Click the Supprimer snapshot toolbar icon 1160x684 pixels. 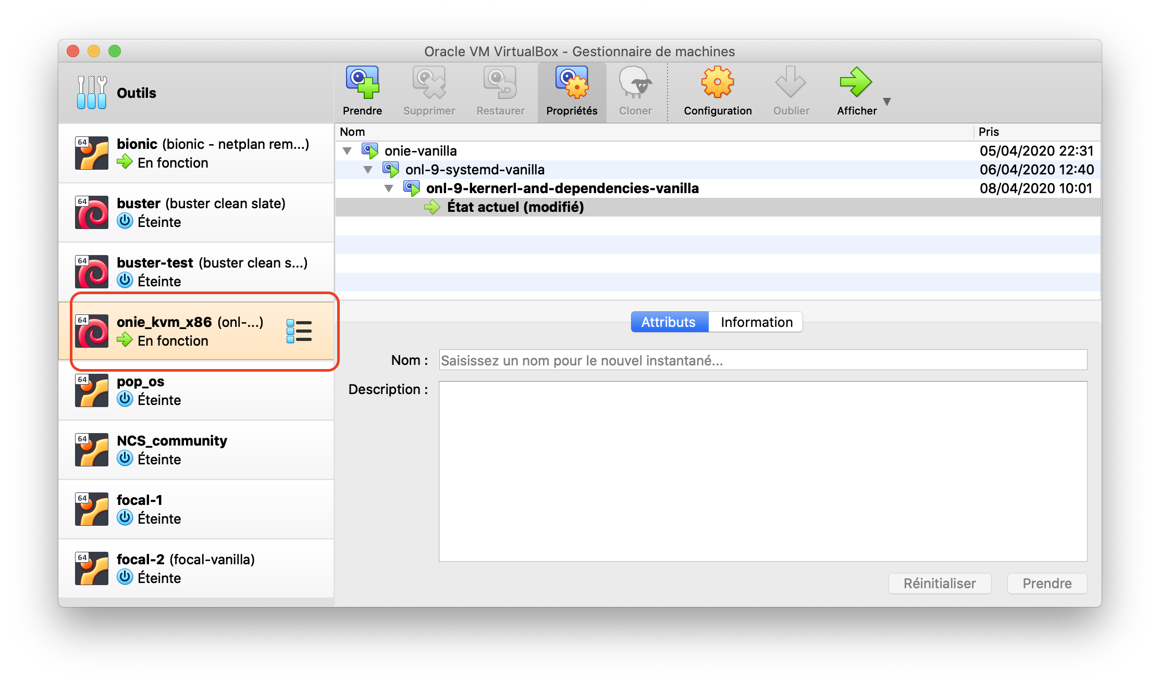429,83
